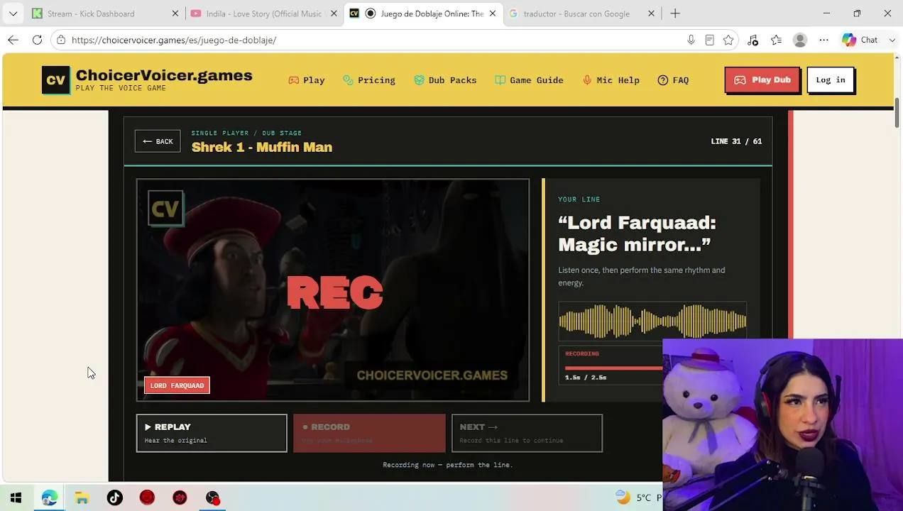Click the weather widget in the taskbar
This screenshot has height=511, width=903.
[637, 498]
